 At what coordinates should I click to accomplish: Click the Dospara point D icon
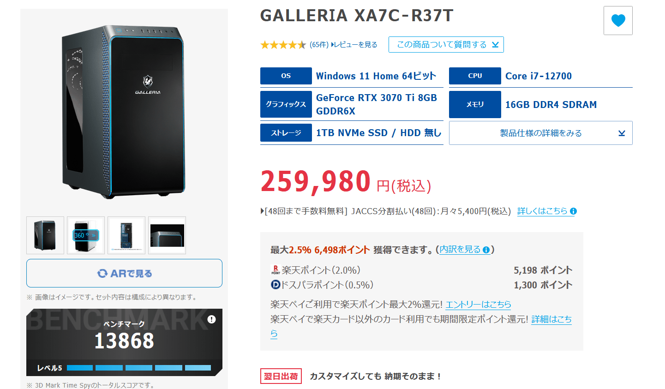pyautogui.click(x=276, y=285)
